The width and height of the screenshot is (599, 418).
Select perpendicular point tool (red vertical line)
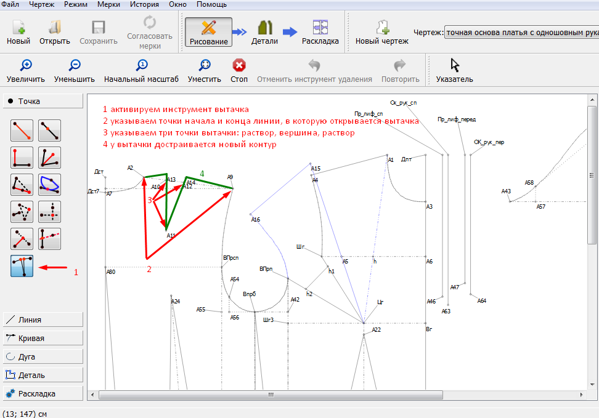22,157
